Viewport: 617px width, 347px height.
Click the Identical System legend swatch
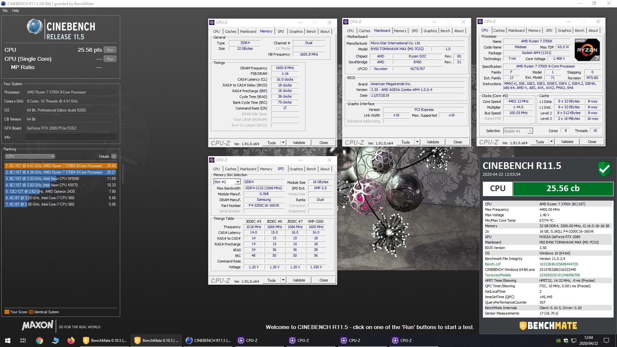click(x=31, y=312)
